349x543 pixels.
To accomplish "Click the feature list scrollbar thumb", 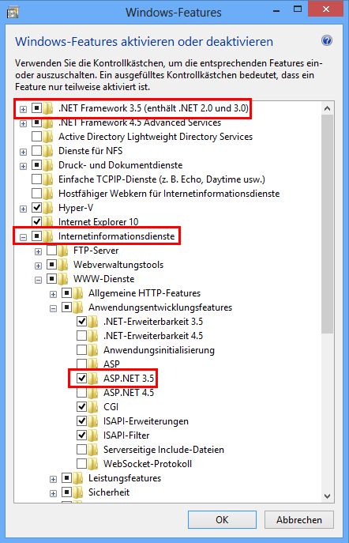I will [327, 224].
